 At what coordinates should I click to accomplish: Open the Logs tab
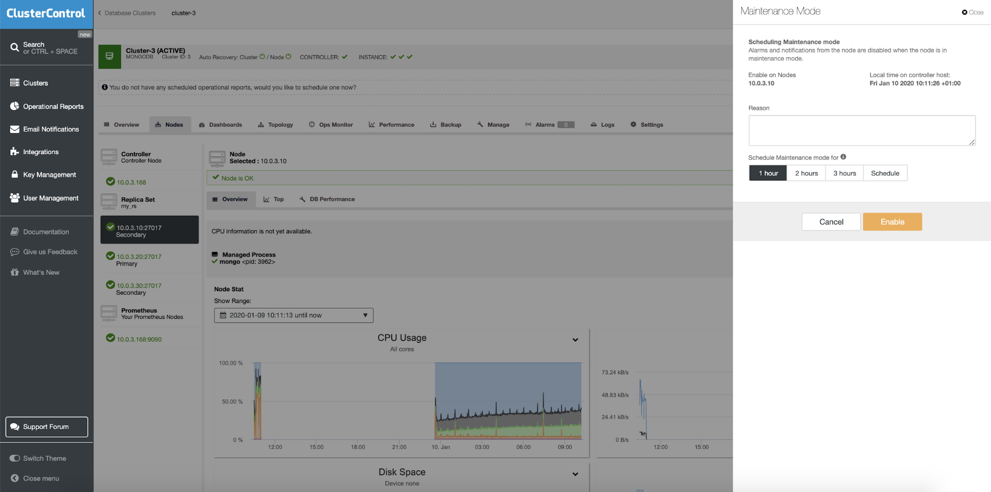(x=602, y=124)
